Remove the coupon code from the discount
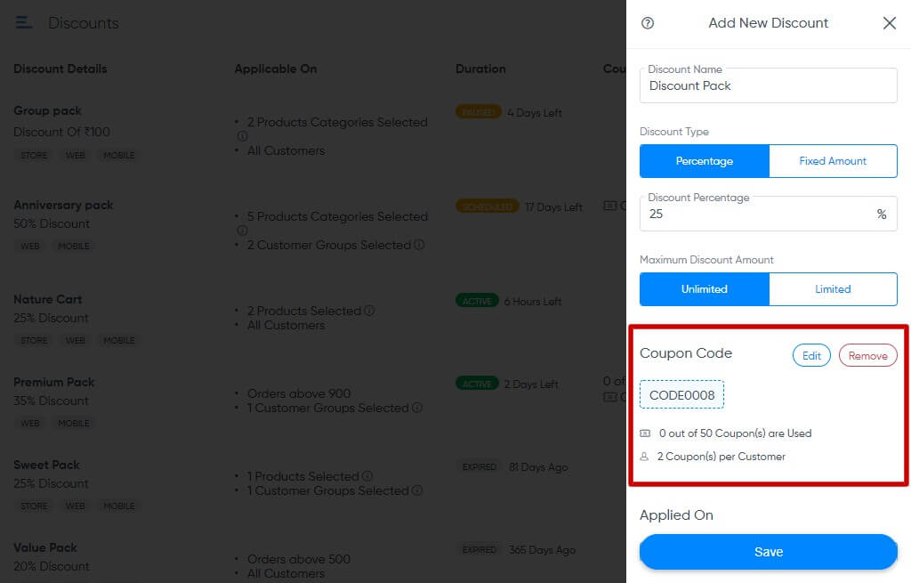This screenshot has width=911, height=583. [x=867, y=354]
